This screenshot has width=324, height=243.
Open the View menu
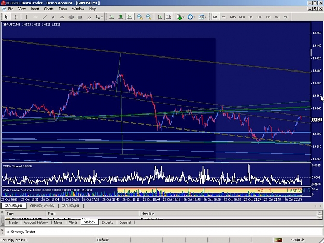[22, 9]
